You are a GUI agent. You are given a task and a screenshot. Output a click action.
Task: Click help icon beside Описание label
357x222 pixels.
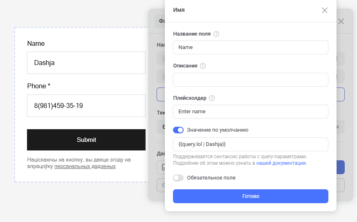(203, 66)
